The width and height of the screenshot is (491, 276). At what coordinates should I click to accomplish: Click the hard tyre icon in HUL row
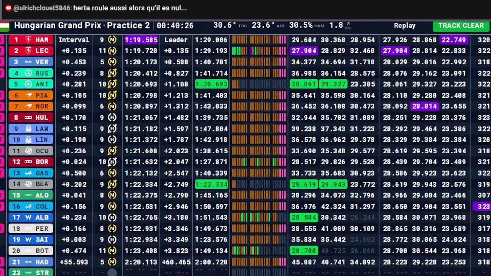pyautogui.click(x=112, y=117)
